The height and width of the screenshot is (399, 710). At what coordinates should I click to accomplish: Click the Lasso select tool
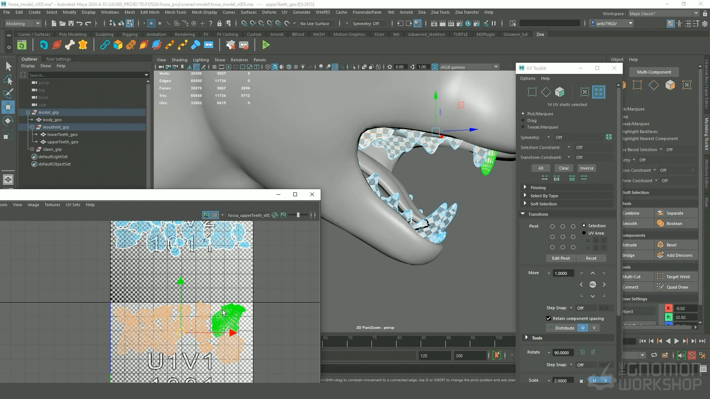tap(8, 80)
